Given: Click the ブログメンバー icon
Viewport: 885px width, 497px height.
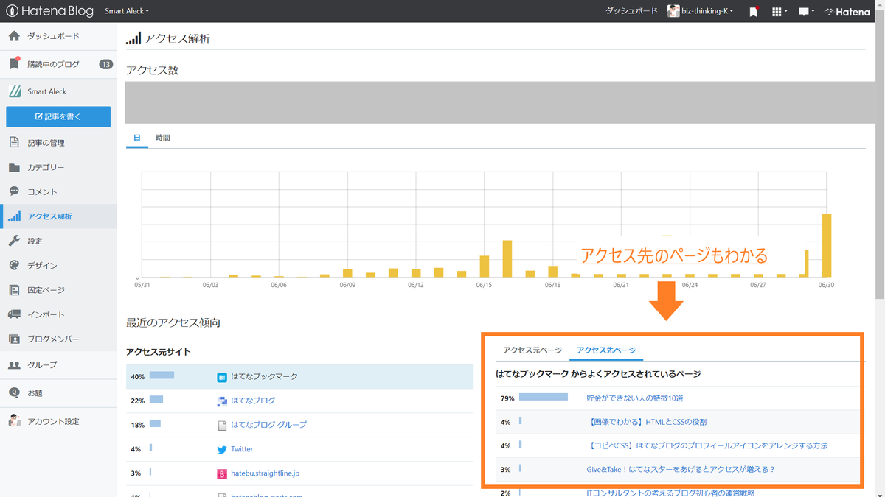Looking at the screenshot, I should pyautogui.click(x=14, y=339).
